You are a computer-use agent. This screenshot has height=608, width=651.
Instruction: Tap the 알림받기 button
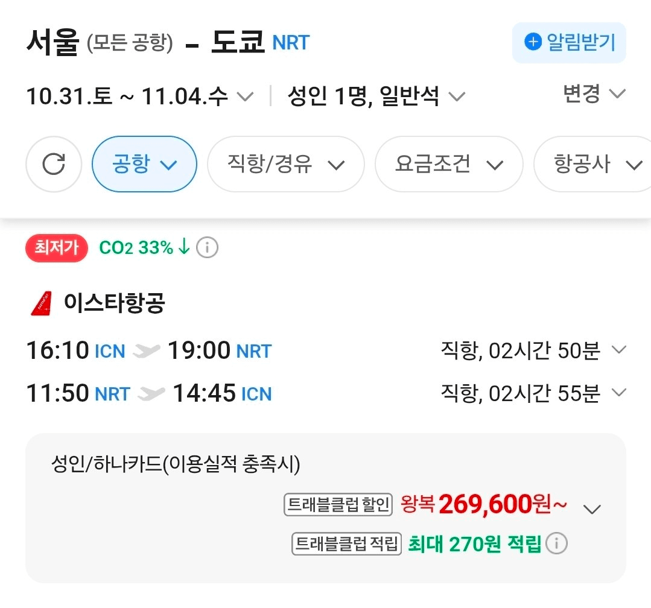(x=569, y=42)
